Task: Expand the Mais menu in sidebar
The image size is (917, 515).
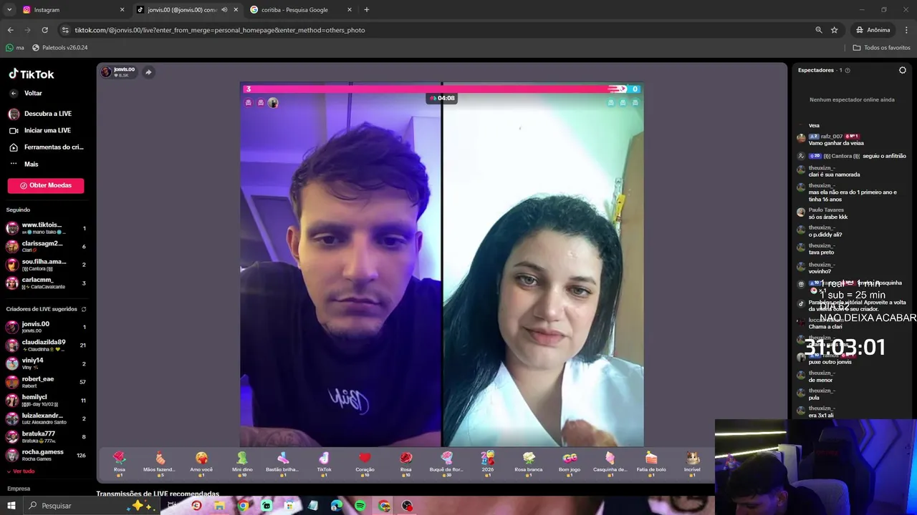Action: [31, 164]
